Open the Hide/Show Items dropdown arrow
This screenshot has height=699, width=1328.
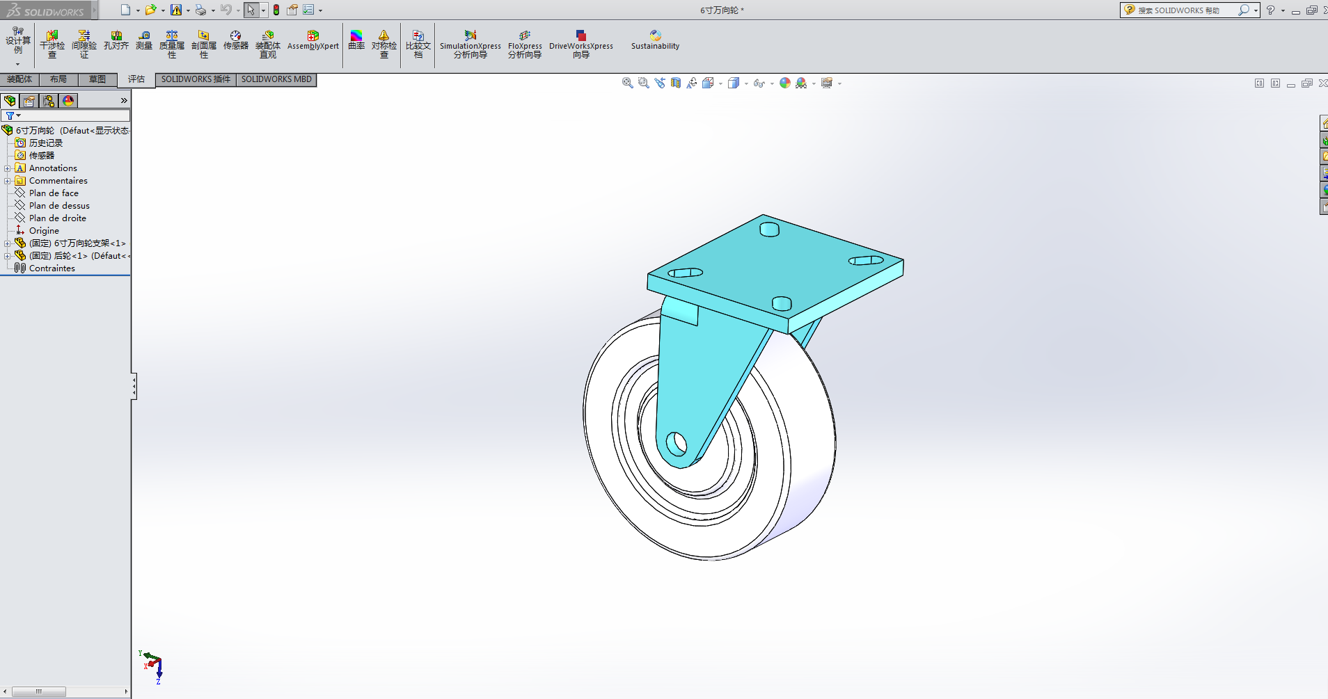772,83
